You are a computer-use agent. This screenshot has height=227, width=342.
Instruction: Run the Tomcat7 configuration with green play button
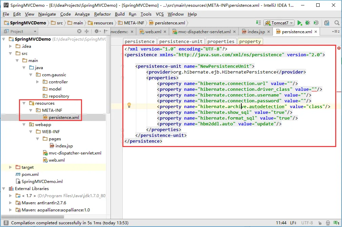tap(300, 23)
